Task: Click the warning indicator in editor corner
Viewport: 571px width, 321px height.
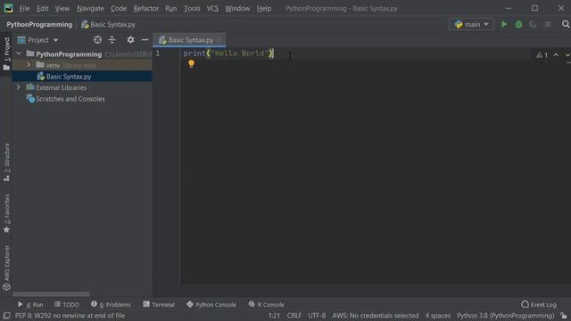Action: [542, 55]
